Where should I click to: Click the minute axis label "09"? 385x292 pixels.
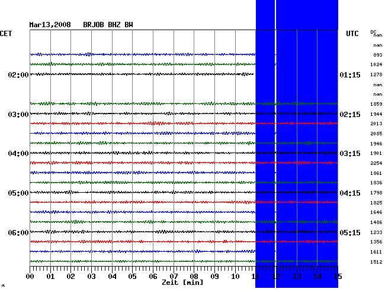214,277
